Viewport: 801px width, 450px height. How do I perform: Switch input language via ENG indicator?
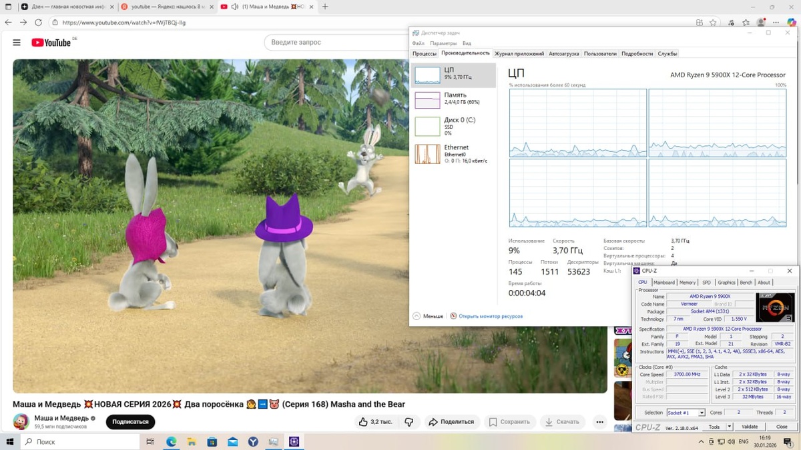point(743,441)
